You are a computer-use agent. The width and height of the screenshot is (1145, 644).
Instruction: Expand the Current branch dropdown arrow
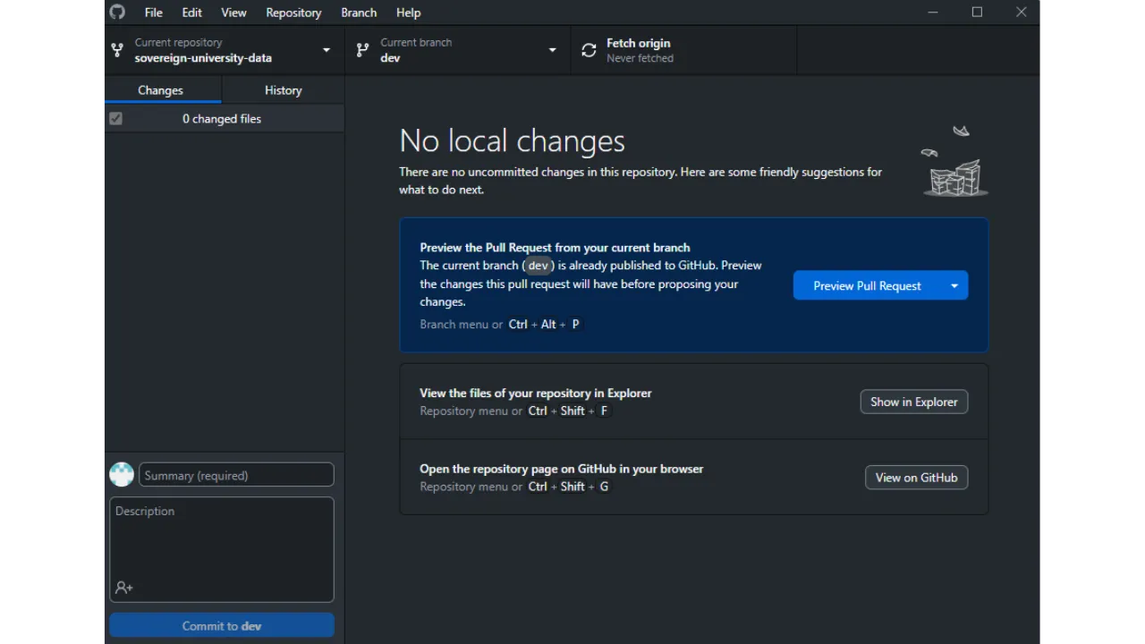point(553,50)
